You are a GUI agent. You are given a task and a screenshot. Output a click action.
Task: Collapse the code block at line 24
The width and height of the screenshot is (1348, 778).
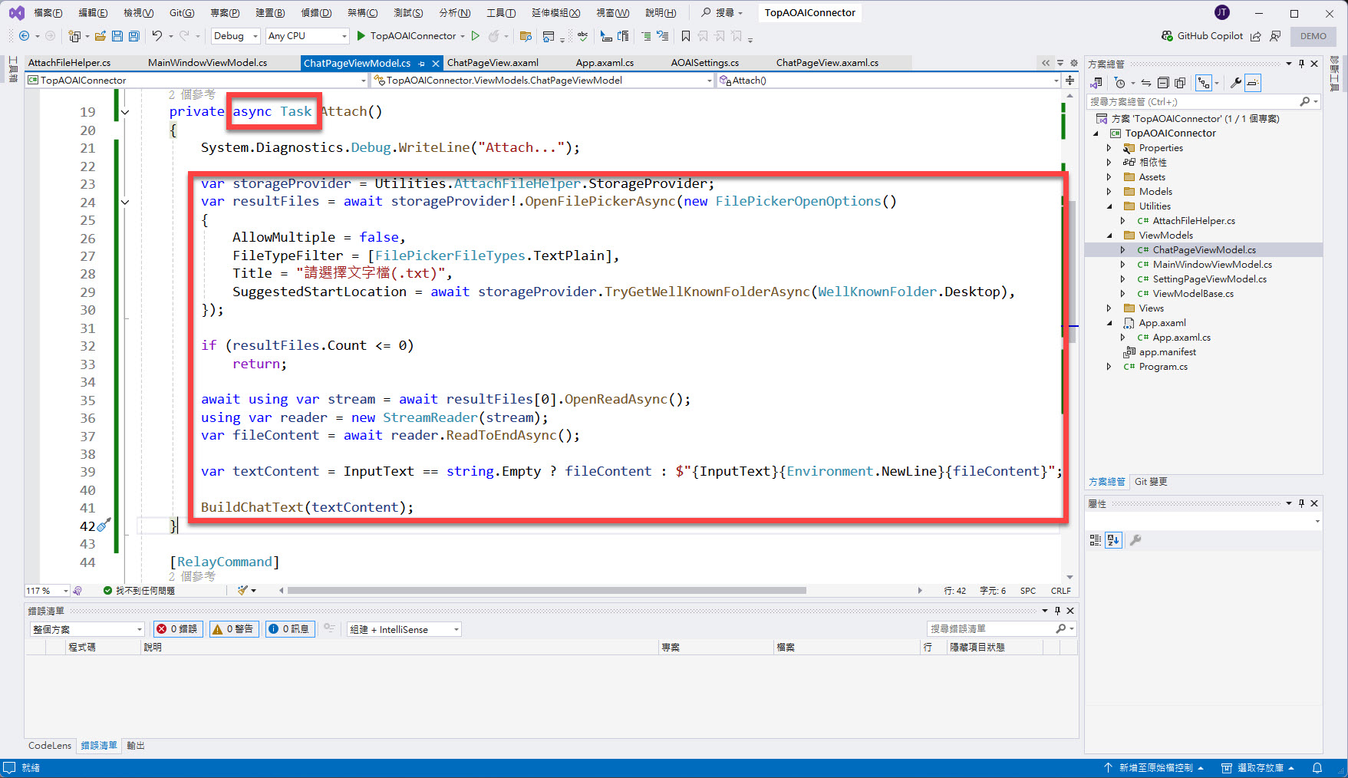125,203
